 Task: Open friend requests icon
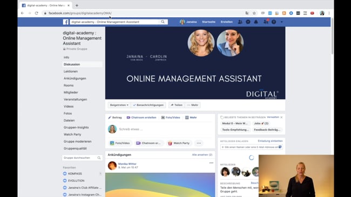click(x=240, y=22)
